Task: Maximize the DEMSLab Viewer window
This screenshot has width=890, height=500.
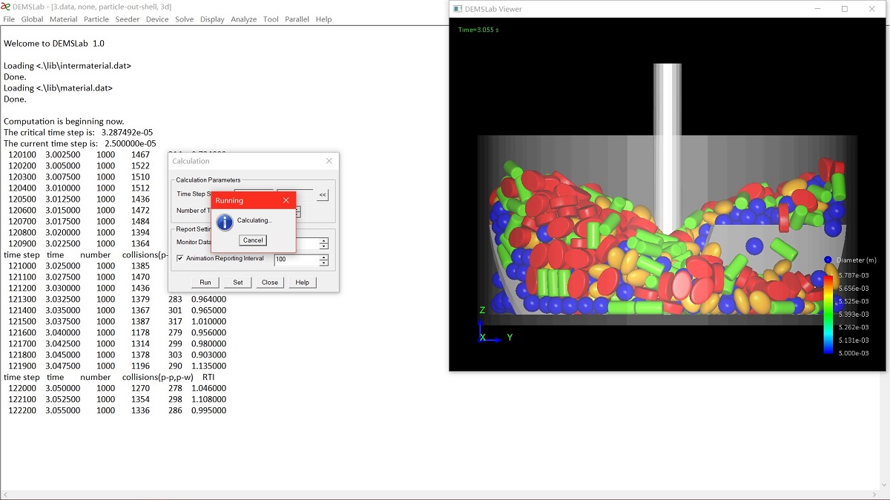Action: pos(845,9)
